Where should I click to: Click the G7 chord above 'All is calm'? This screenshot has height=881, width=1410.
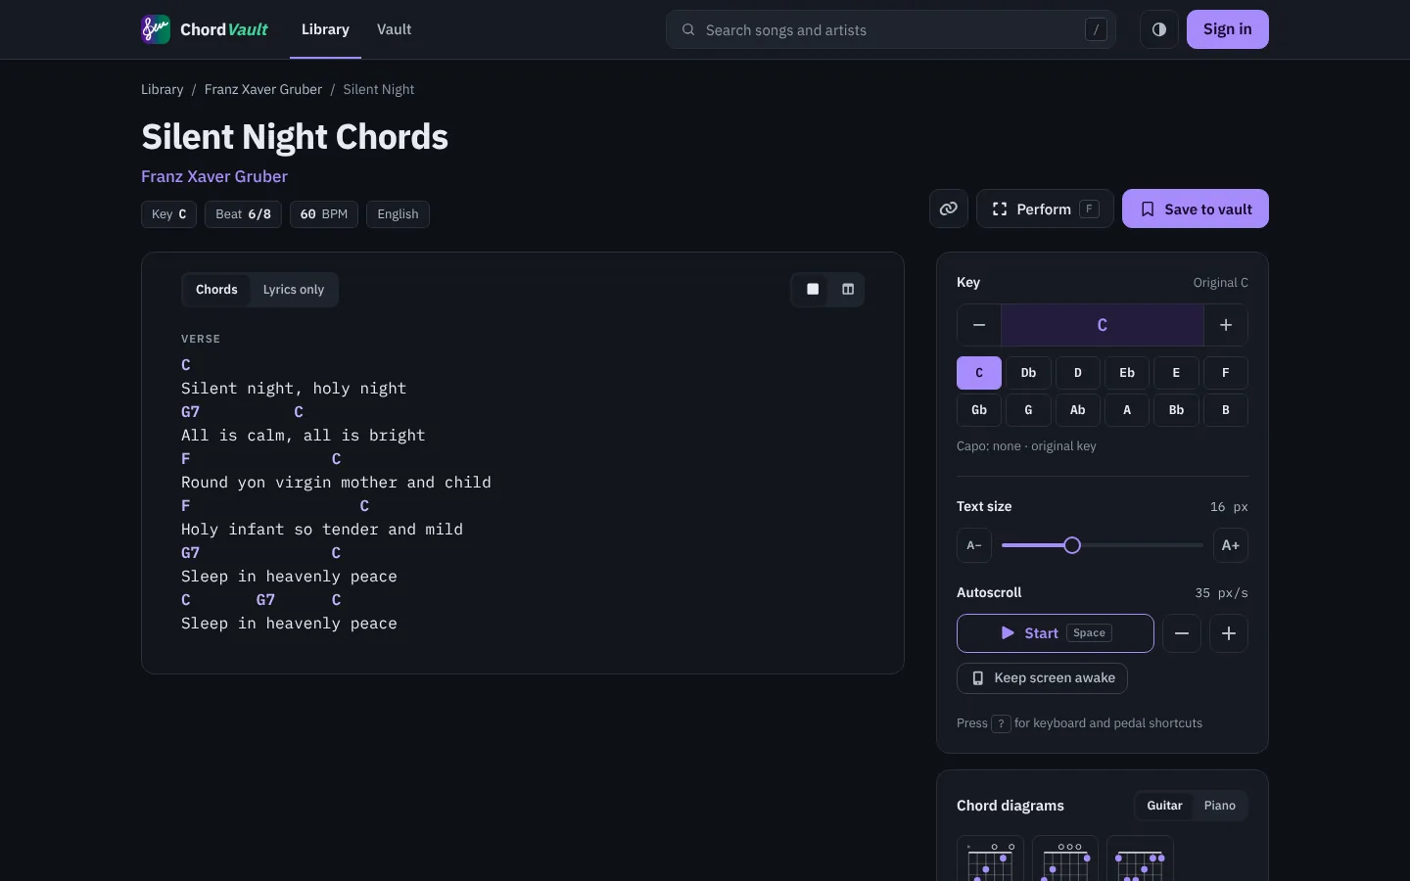(191, 412)
